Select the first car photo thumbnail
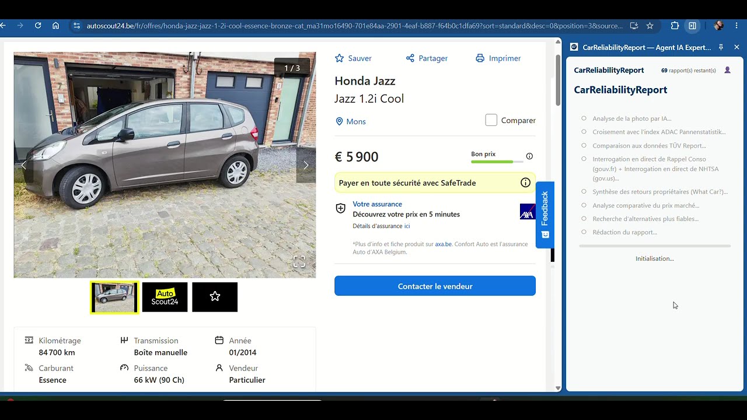 click(x=114, y=297)
